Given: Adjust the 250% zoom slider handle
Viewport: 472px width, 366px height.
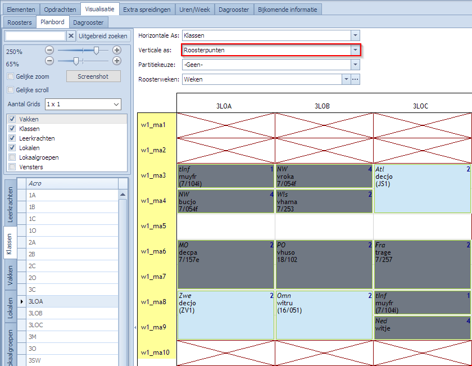Looking at the screenshot, I should (96, 50).
